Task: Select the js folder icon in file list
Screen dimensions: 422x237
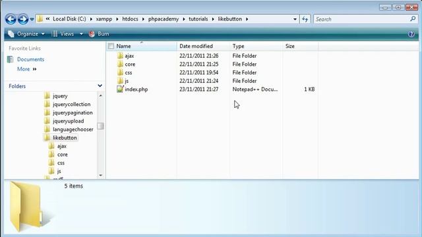Action: 120,80
